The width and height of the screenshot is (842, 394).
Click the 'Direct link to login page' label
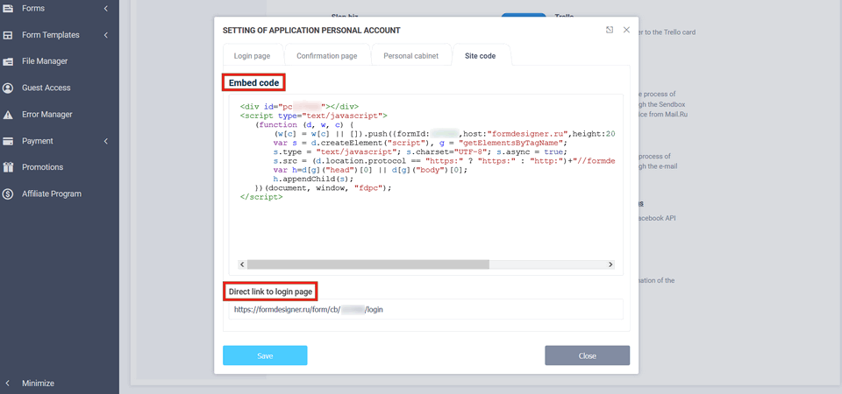271,292
